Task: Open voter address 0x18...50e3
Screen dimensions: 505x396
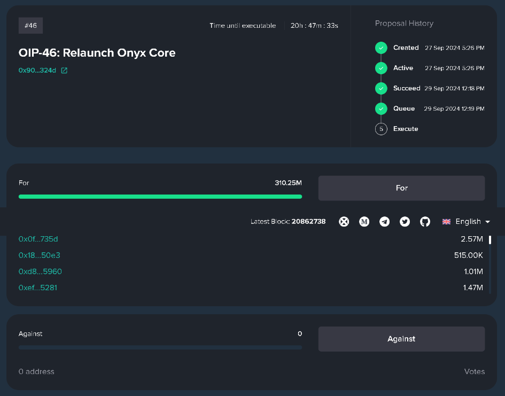Action: point(40,255)
